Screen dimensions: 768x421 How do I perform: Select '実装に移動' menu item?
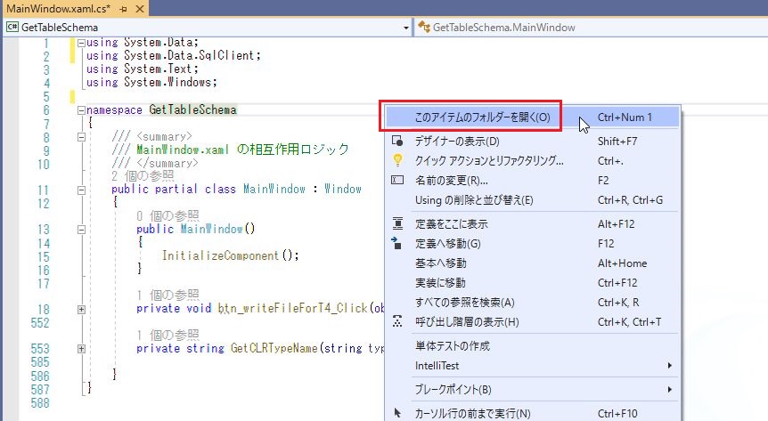(x=533, y=282)
